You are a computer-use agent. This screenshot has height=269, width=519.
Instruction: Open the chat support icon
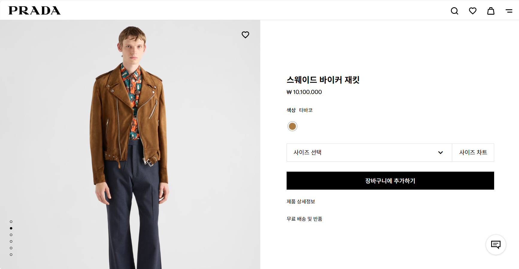[x=496, y=245]
